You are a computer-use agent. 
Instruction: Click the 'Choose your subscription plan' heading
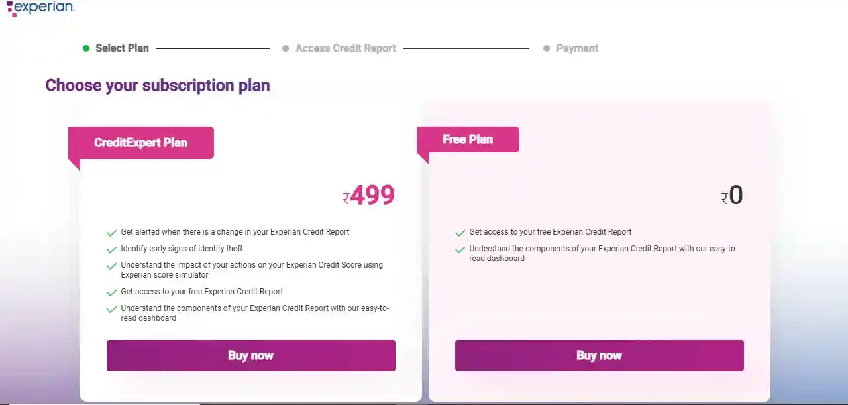(x=157, y=85)
